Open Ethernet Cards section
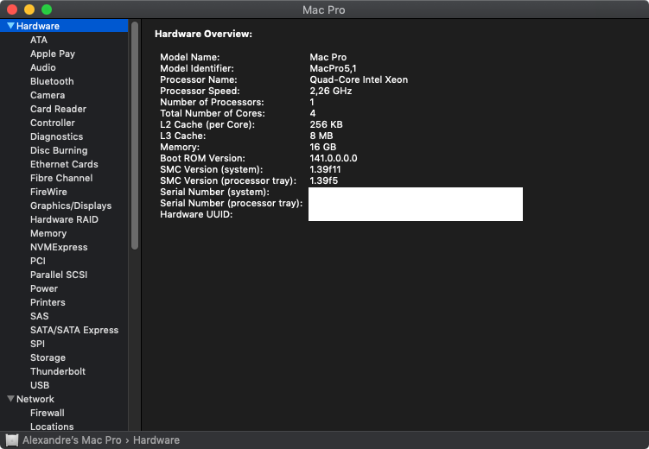Image resolution: width=649 pixels, height=449 pixels. click(x=64, y=164)
